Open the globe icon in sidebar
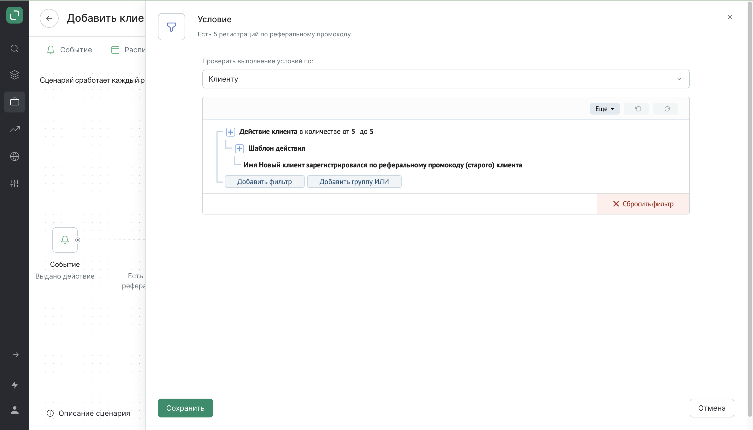The width and height of the screenshot is (753, 430). 14,156
